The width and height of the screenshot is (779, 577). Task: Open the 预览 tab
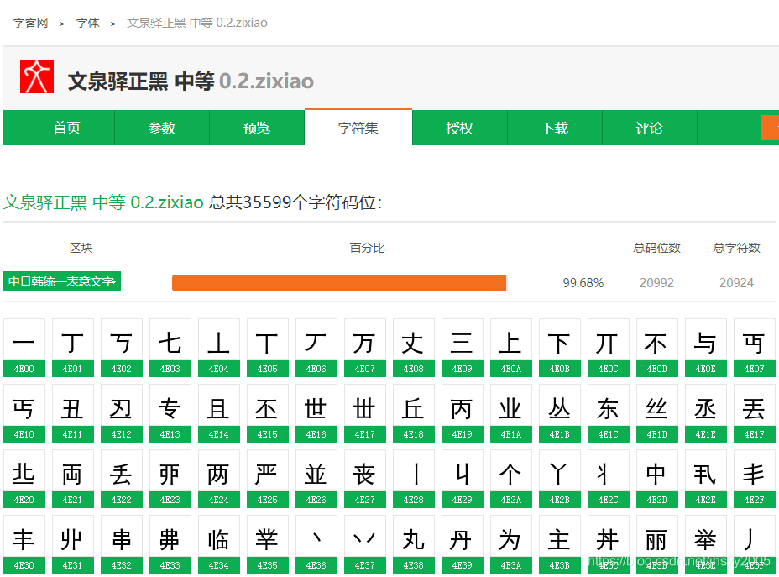coord(257,129)
